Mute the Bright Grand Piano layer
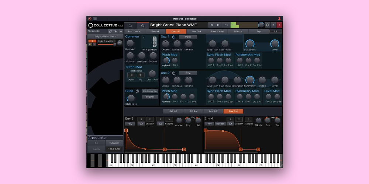Image resolution: width=369 pixels, height=184 pixels. 90,45
